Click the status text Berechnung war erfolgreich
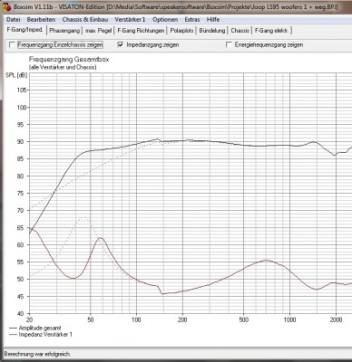Viewport: 352px width, 362px height. 37,354
